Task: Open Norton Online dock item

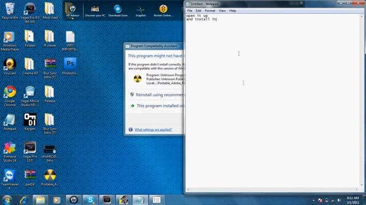Action: (x=163, y=11)
